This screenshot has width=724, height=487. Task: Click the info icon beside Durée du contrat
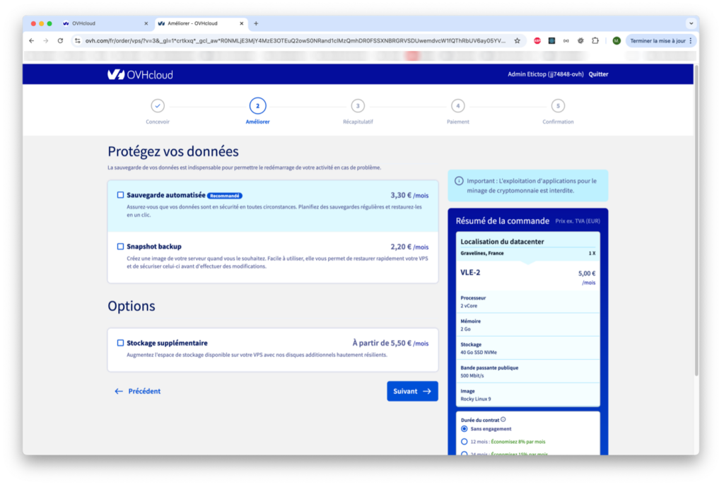pos(503,420)
